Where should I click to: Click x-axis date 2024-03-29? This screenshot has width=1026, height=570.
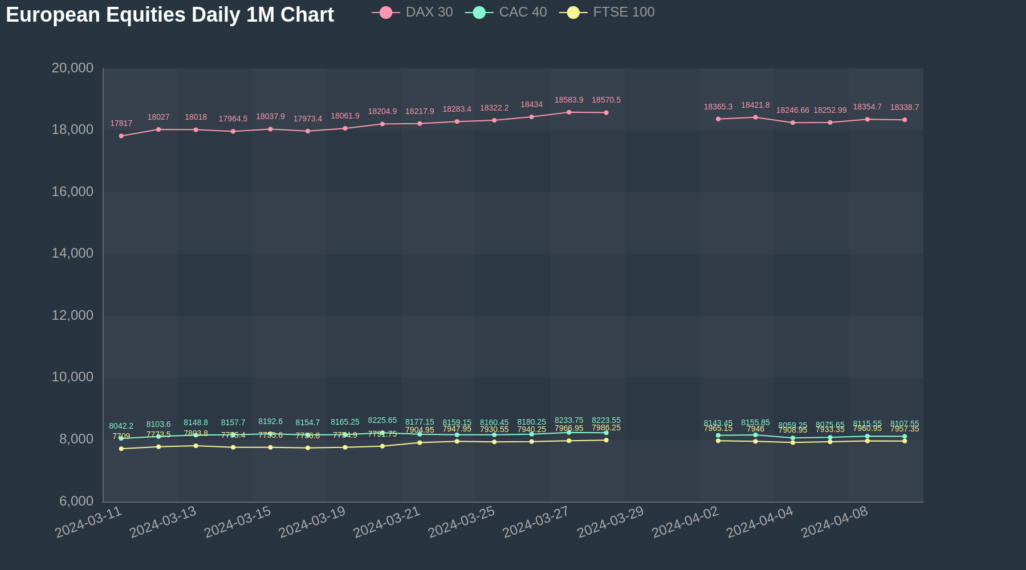611,522
